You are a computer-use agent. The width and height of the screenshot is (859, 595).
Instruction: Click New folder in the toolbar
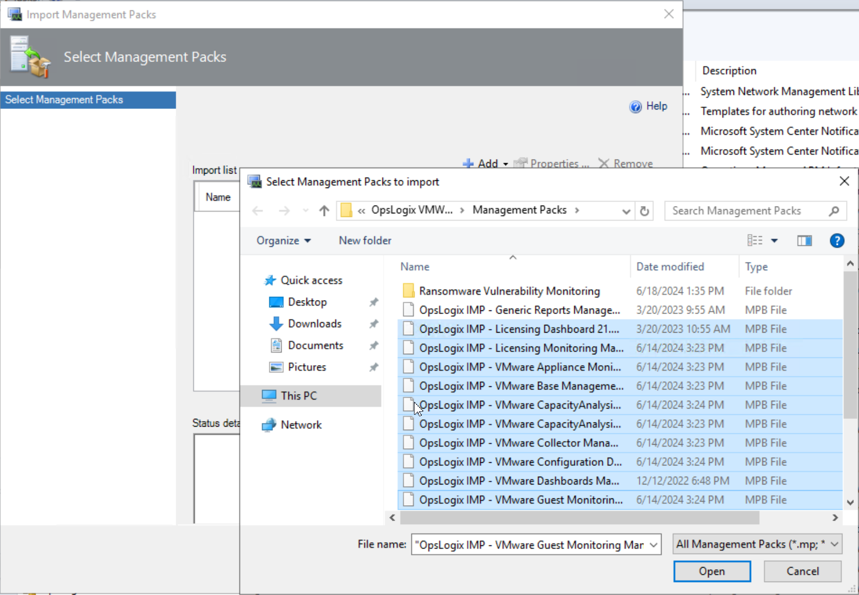[365, 241]
